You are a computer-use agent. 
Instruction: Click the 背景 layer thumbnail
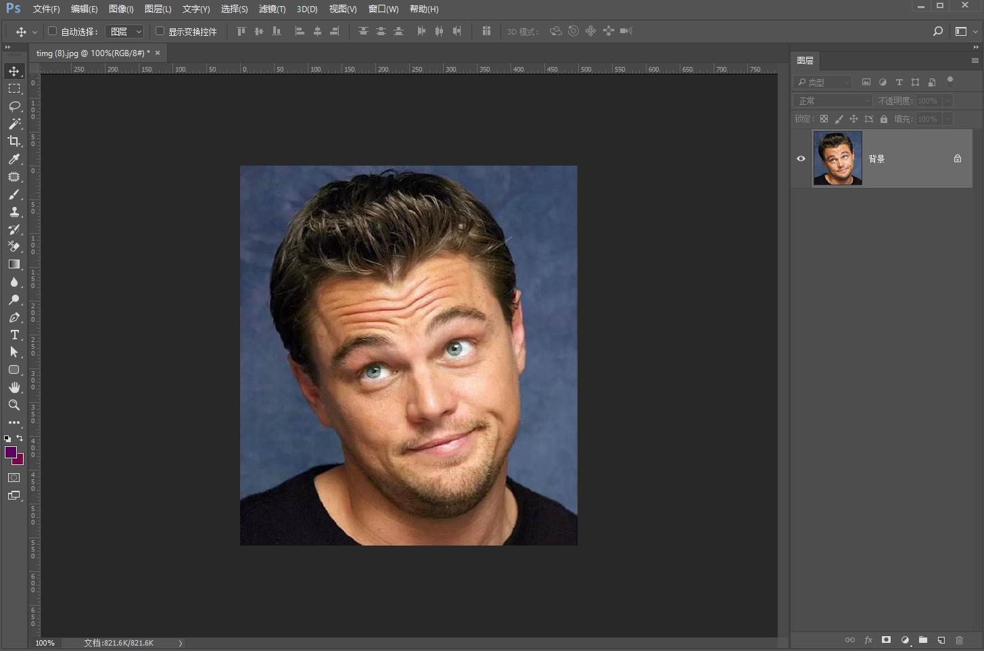pyautogui.click(x=838, y=158)
